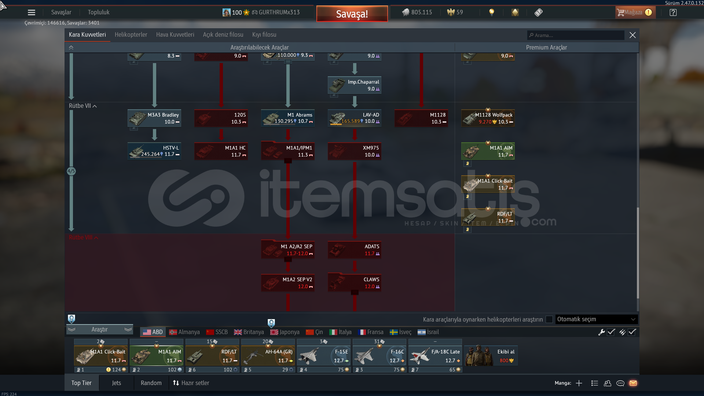The width and height of the screenshot is (704, 396).
Task: Select the F/A-18C Late crew slot
Action: point(435,356)
